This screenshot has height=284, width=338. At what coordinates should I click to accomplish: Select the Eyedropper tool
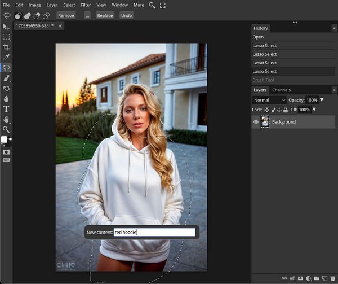point(6,57)
